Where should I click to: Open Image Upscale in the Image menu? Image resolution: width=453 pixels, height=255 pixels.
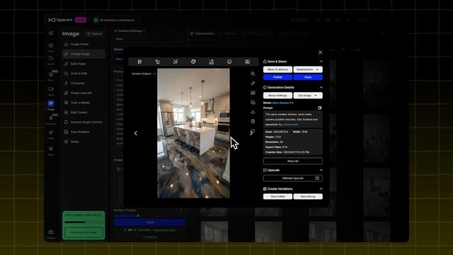tap(84, 93)
